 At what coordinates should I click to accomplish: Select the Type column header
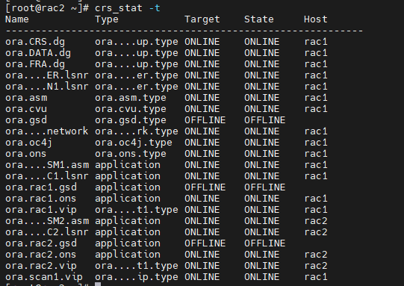pyautogui.click(x=107, y=19)
